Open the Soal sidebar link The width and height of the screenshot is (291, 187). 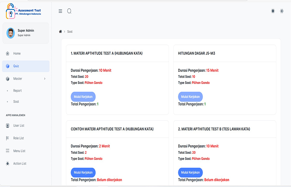point(16,102)
